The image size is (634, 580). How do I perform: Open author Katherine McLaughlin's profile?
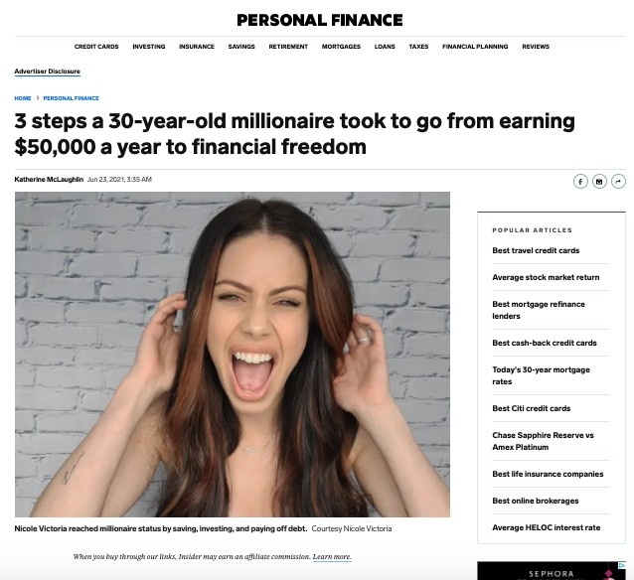tap(49, 180)
